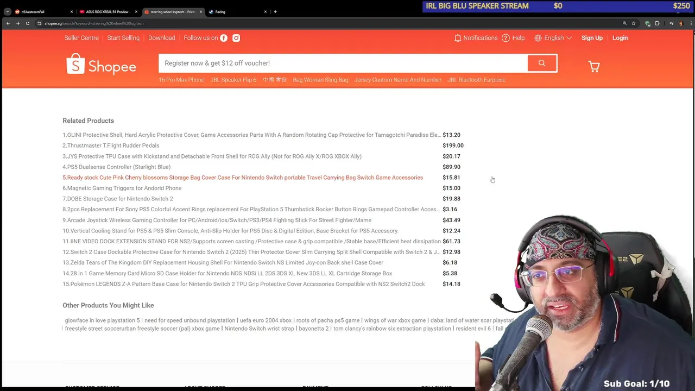Open Thrustmaster T.Flight Rudder Pedals product
Image resolution: width=695 pixels, height=391 pixels.
pyautogui.click(x=111, y=146)
